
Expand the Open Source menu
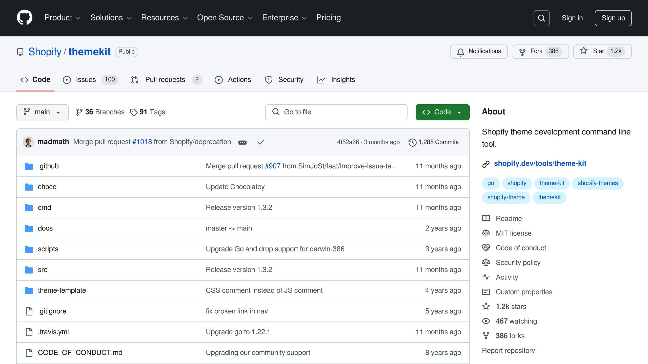pyautogui.click(x=225, y=18)
